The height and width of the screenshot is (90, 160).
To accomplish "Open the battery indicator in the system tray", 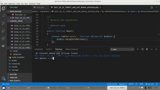I will 145,88.
